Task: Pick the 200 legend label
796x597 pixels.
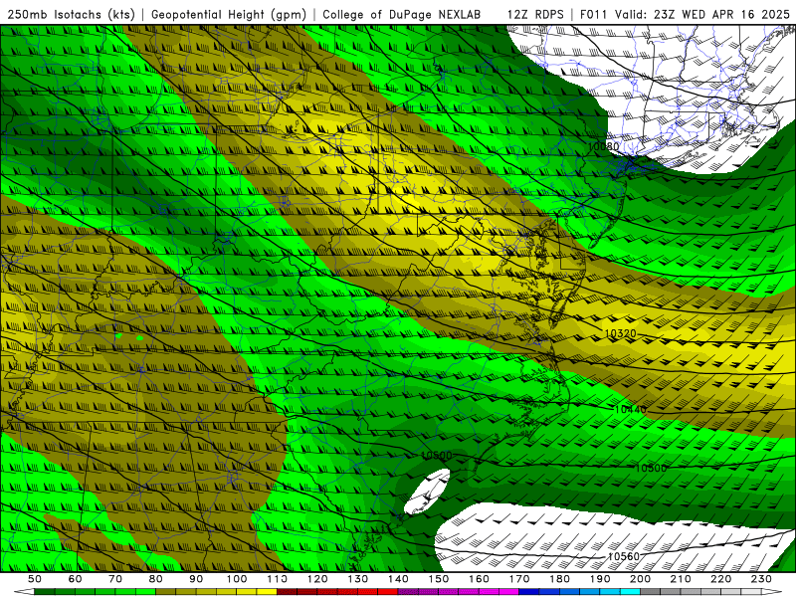Action: pos(640,579)
